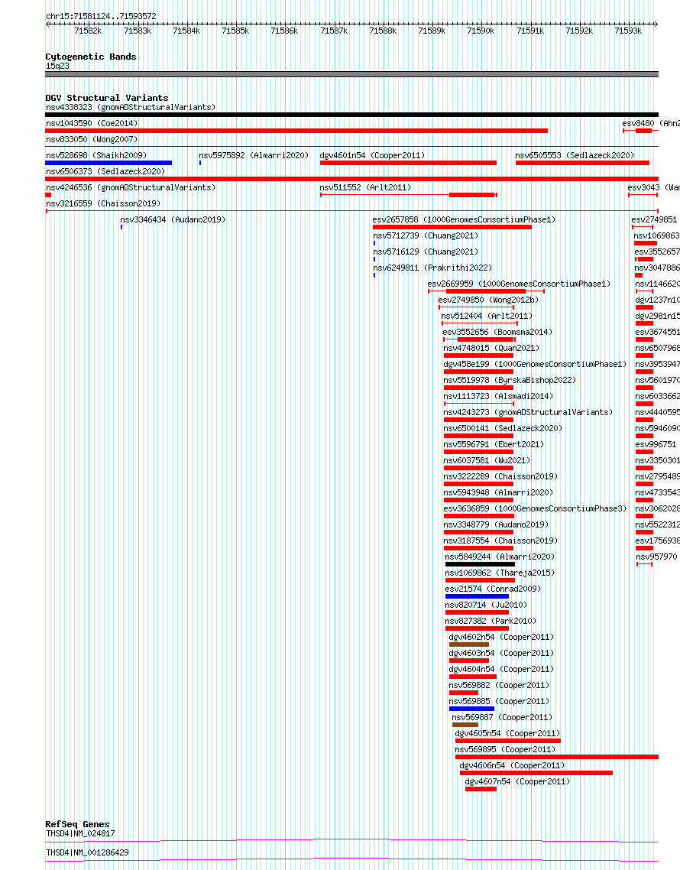Image resolution: width=680 pixels, height=870 pixels.
Task: Open esv2657858 1000Genomes Phase1 variant
Action: pyautogui.click(x=464, y=219)
